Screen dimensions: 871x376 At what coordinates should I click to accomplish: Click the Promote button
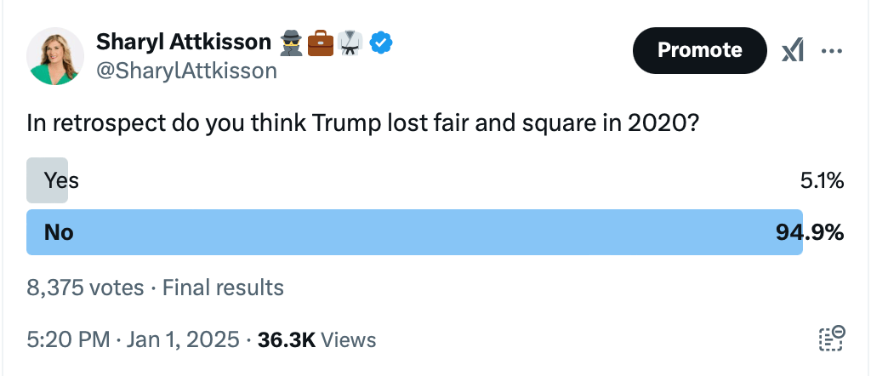pyautogui.click(x=699, y=50)
